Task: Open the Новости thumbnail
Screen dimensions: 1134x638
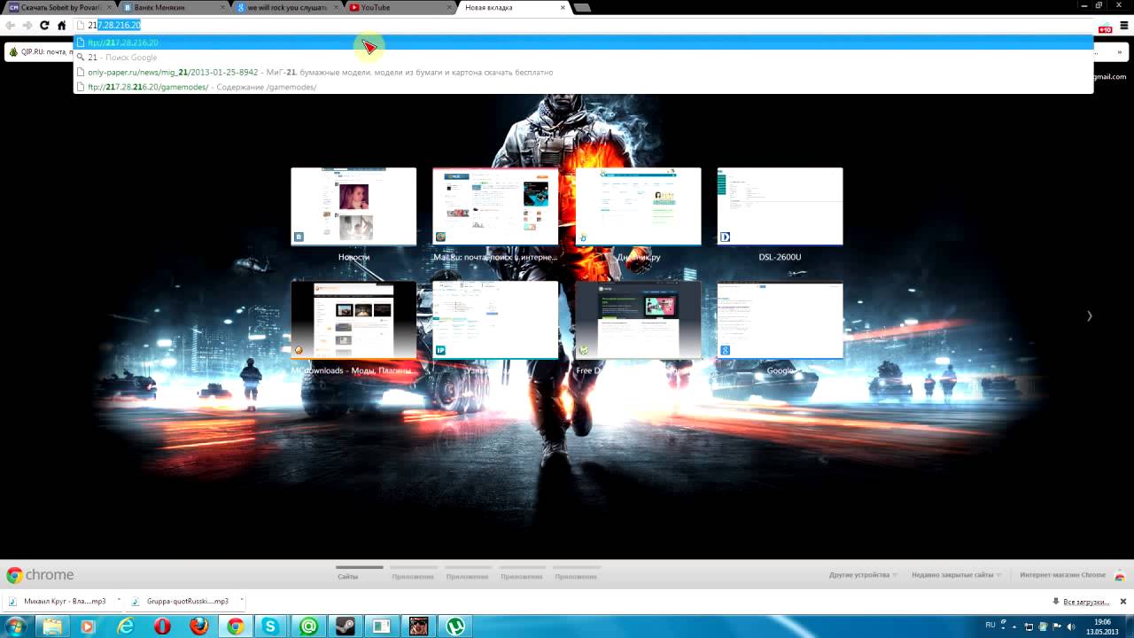Action: [x=353, y=206]
